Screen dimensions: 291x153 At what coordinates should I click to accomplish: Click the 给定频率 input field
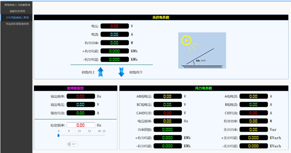(x=81, y=125)
